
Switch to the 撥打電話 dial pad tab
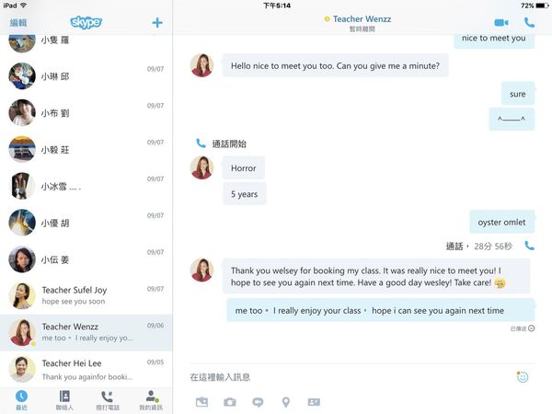click(108, 400)
